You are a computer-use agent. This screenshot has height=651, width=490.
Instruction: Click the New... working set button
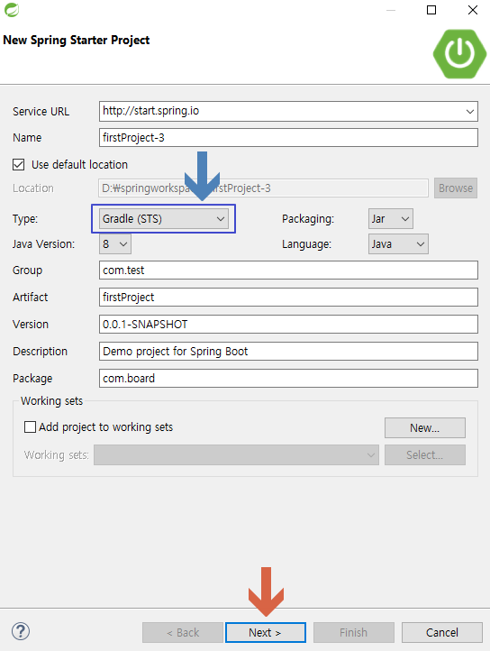[425, 427]
